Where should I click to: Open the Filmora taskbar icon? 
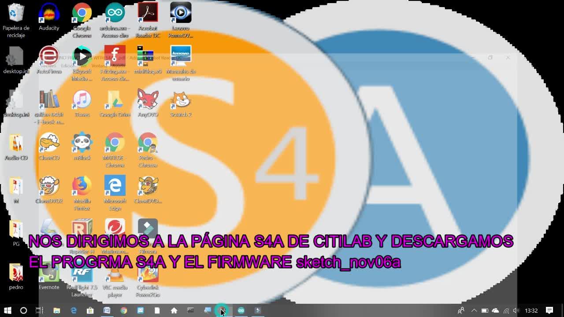point(258,310)
